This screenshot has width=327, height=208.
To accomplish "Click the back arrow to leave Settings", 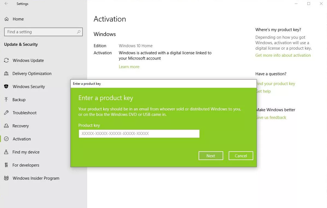I will coord(6,4).
